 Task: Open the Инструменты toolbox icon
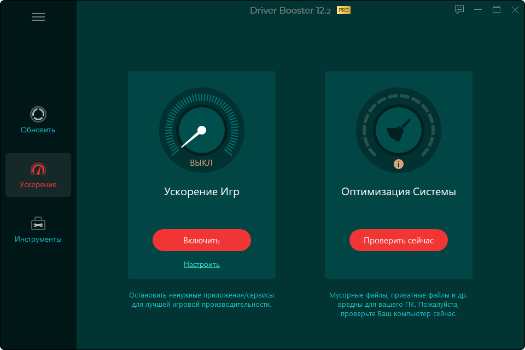pyautogui.click(x=38, y=224)
